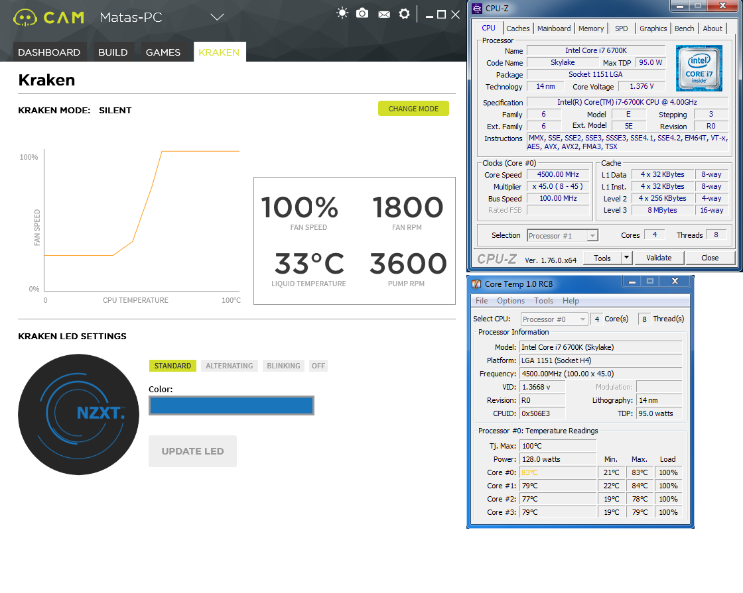This screenshot has width=743, height=593.
Task: Open the CAM mail envelope icon
Action: (384, 15)
